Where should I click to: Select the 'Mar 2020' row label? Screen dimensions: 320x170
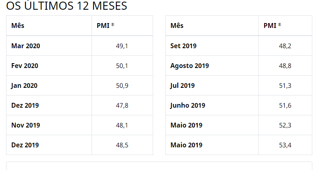(26, 46)
